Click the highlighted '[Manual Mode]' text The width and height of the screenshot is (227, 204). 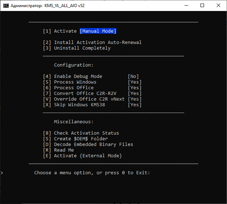(98, 31)
